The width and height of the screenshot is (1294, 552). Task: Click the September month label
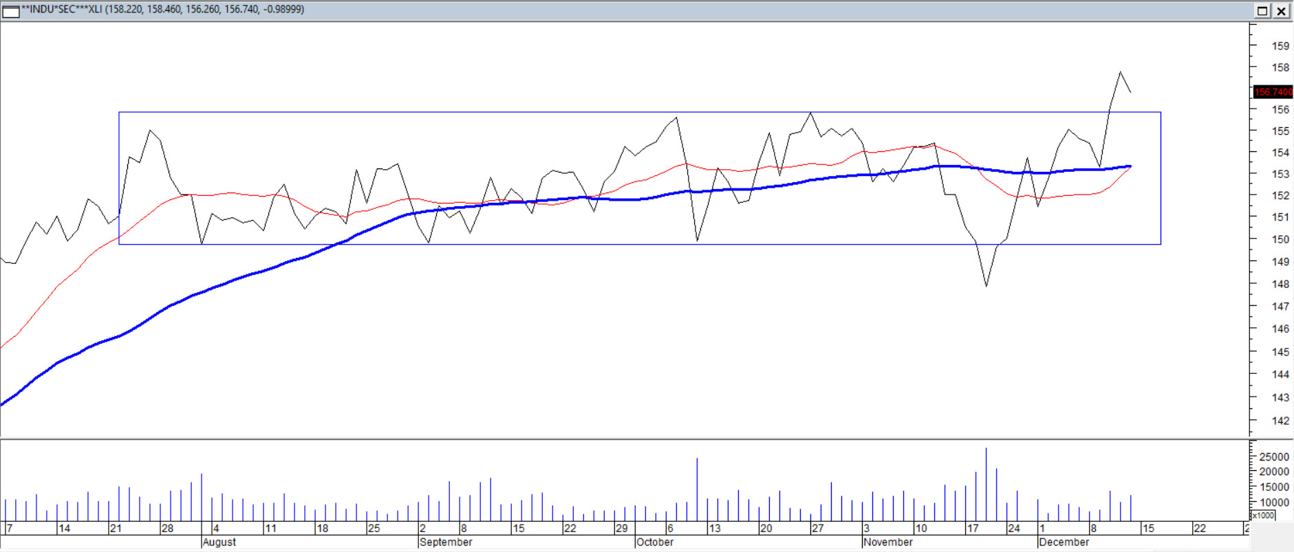pos(446,542)
